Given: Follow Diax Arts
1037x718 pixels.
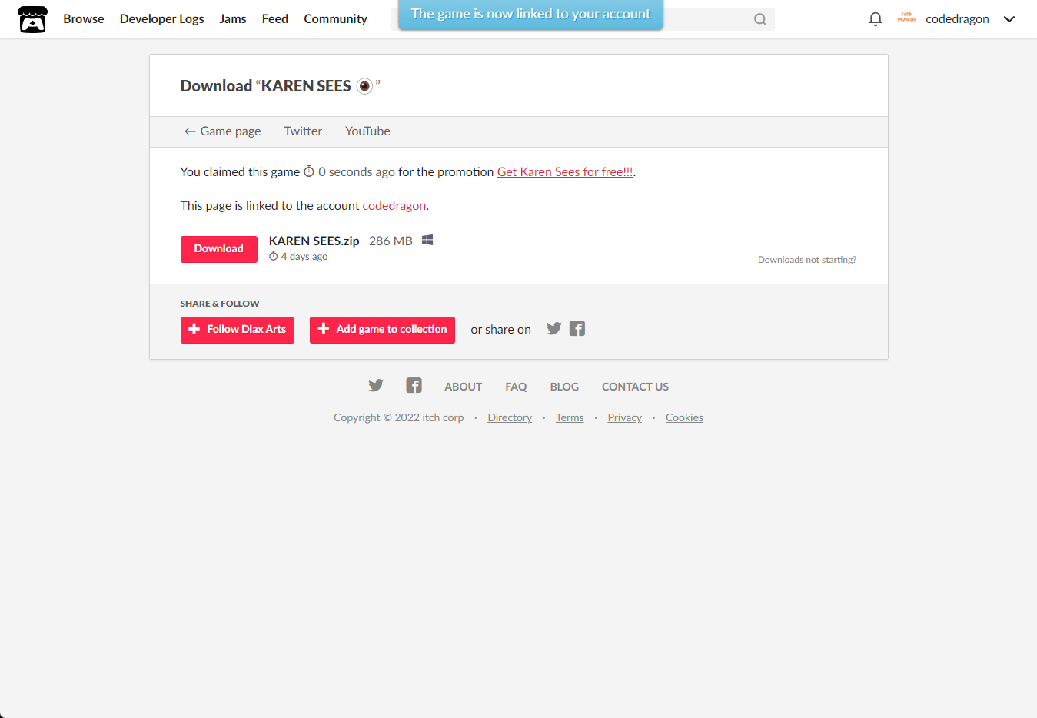Looking at the screenshot, I should (238, 330).
